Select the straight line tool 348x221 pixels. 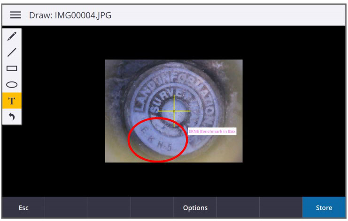tap(12, 52)
